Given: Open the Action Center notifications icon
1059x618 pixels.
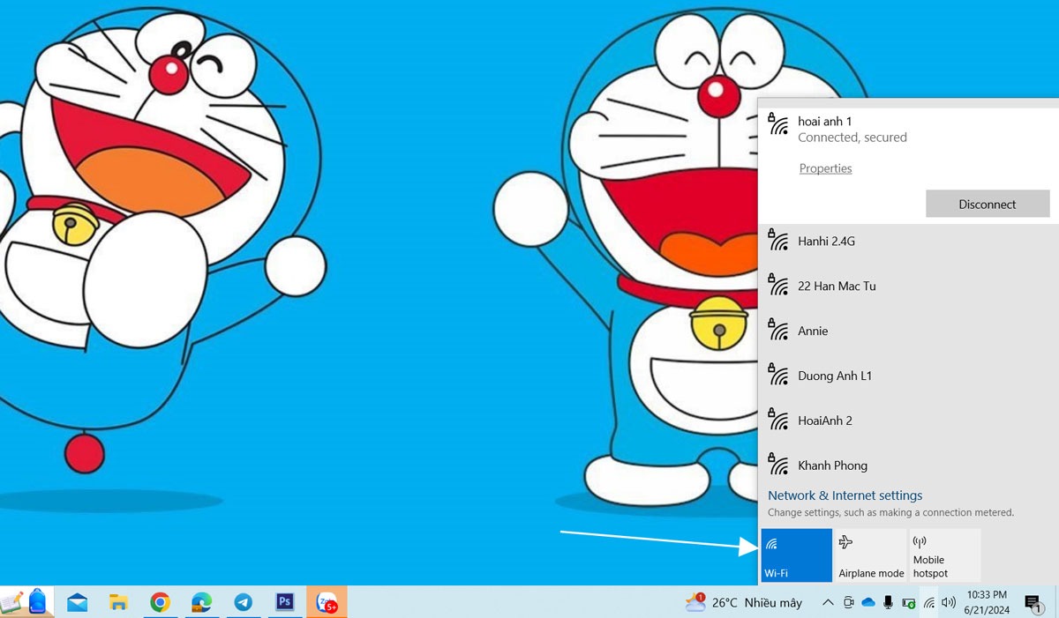Looking at the screenshot, I should 1033,604.
